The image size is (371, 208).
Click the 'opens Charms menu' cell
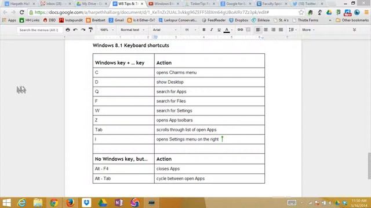point(209,72)
